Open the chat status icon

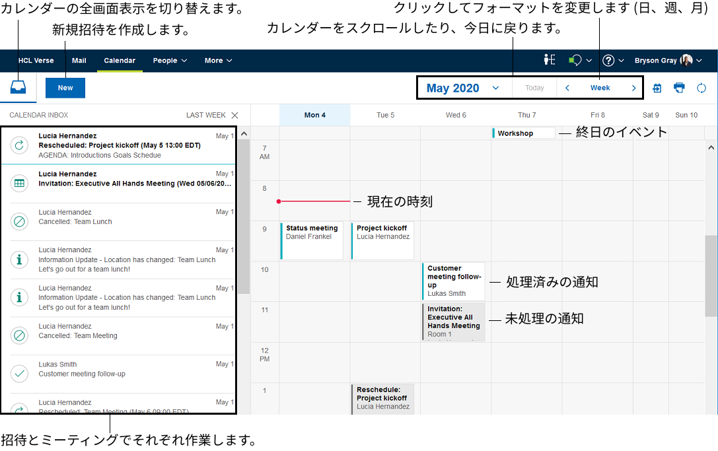[575, 60]
